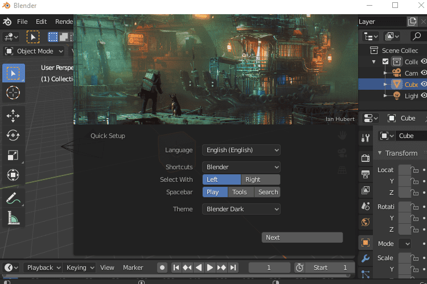Open the Object properties tab

[366, 243]
